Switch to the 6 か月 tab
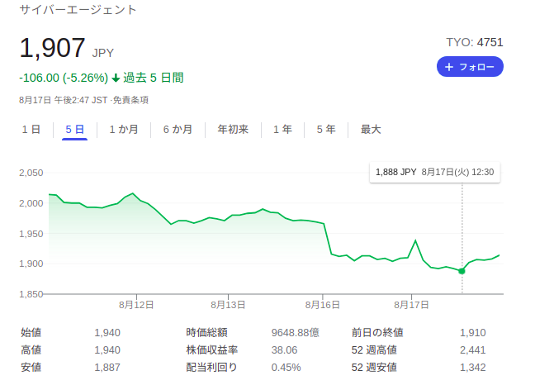 (x=178, y=130)
